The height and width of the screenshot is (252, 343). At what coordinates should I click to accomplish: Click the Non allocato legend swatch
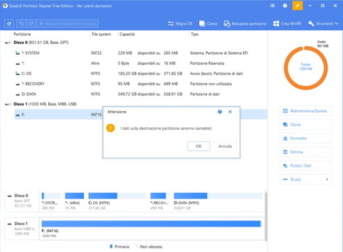tap(137, 247)
